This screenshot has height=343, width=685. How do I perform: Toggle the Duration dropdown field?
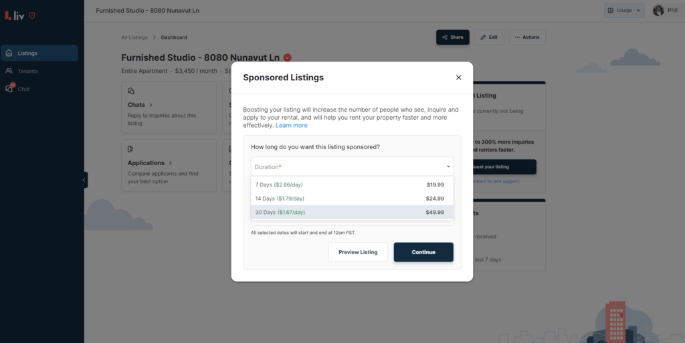click(352, 166)
